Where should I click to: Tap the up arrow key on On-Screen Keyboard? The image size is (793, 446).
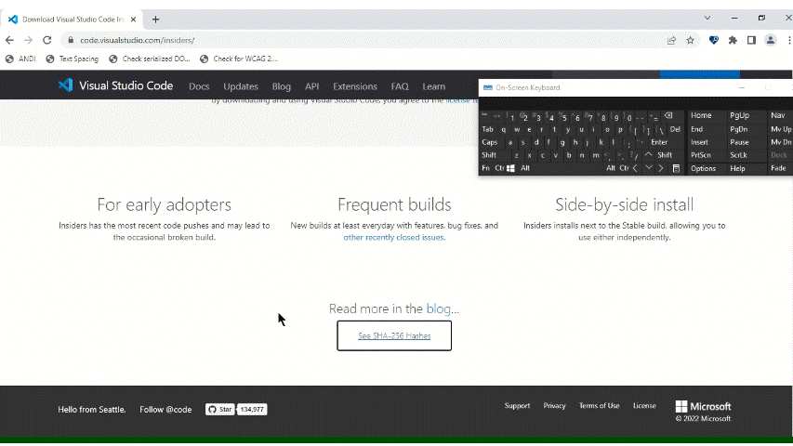click(x=648, y=155)
